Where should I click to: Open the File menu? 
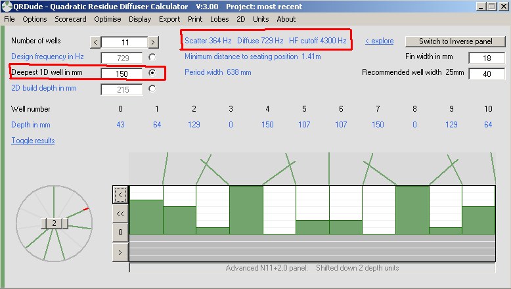[x=9, y=19]
